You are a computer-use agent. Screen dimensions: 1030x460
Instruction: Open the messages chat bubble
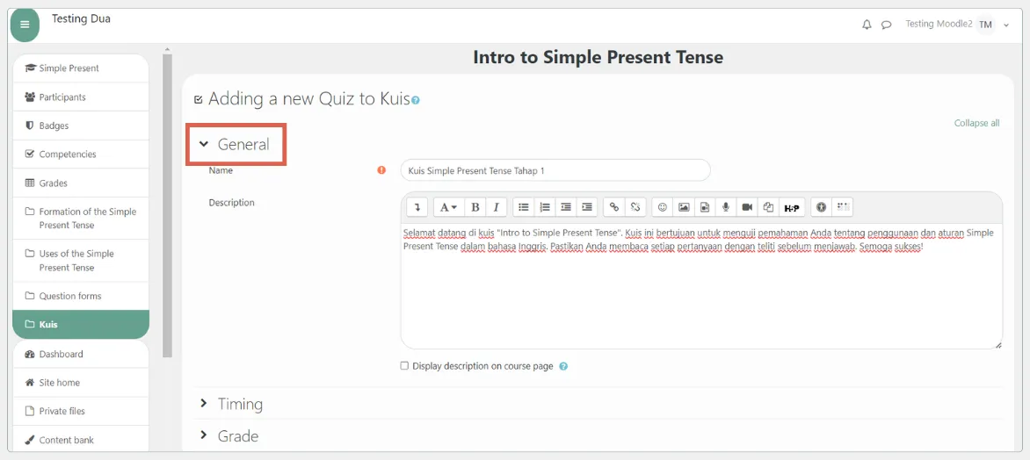(x=886, y=25)
